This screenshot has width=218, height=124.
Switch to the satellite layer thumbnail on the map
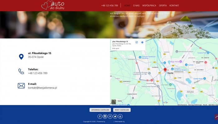(x=114, y=102)
